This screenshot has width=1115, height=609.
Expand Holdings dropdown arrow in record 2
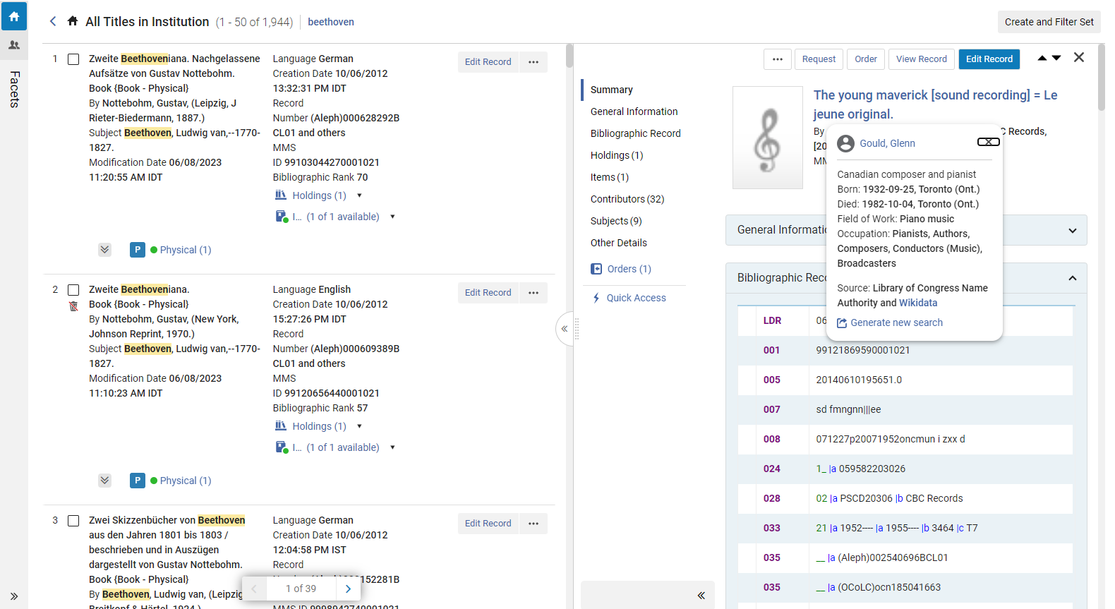(359, 426)
